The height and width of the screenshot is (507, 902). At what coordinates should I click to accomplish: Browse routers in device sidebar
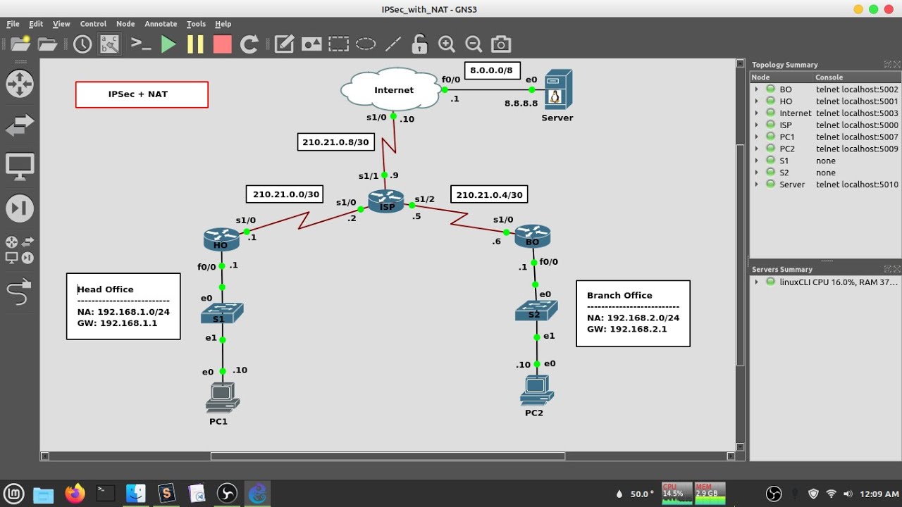(x=20, y=84)
